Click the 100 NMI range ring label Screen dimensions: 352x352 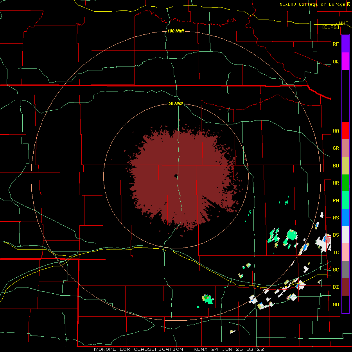click(176, 31)
